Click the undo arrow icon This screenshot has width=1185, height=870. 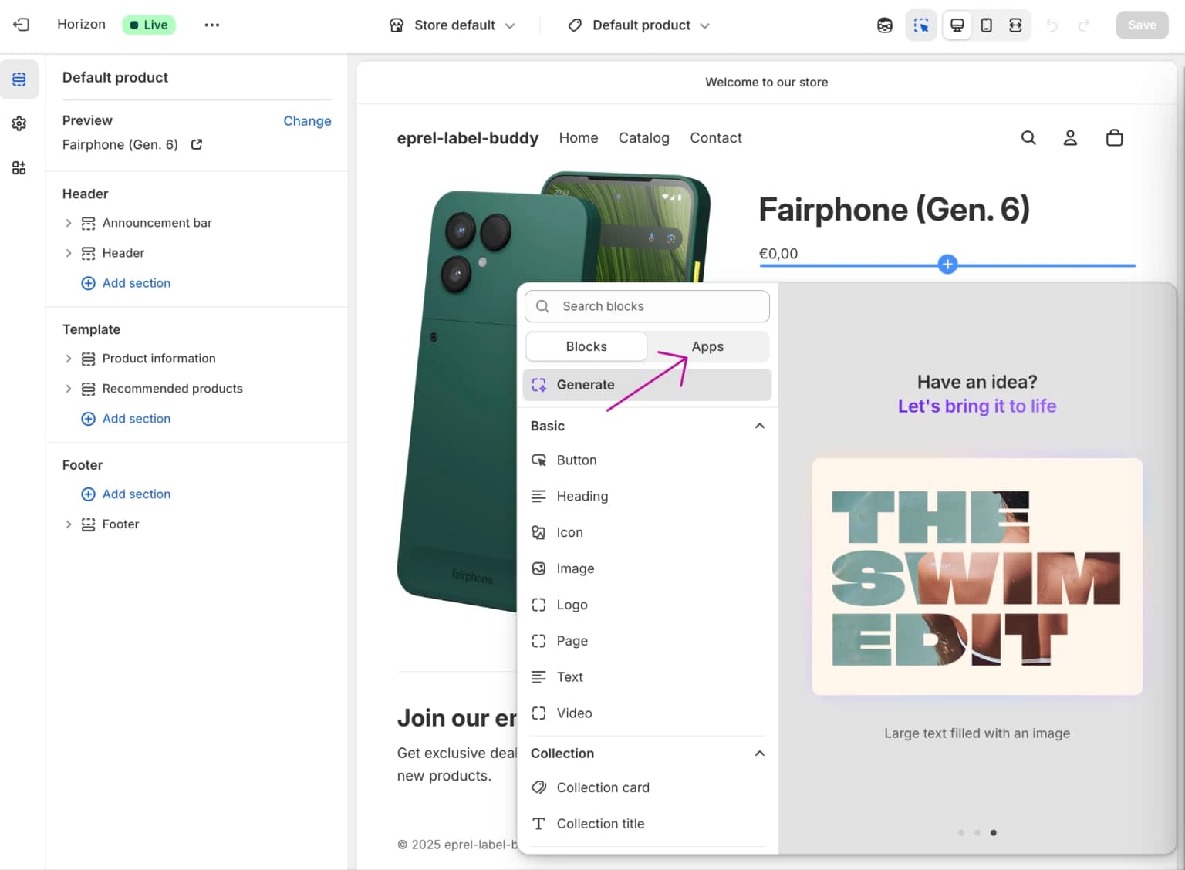[1052, 25]
